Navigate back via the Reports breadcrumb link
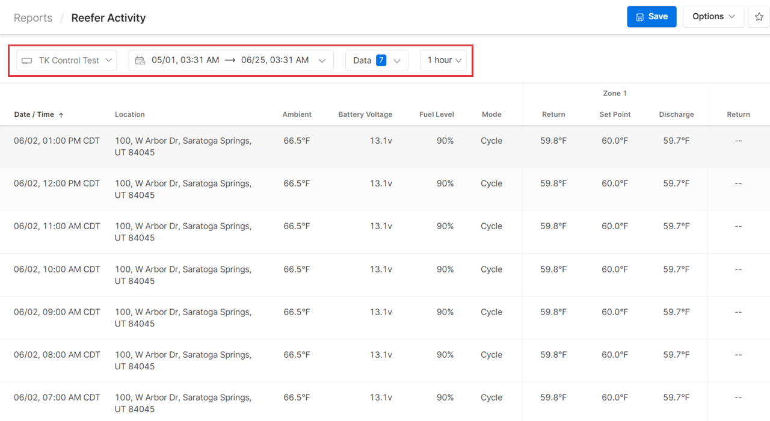 click(32, 18)
